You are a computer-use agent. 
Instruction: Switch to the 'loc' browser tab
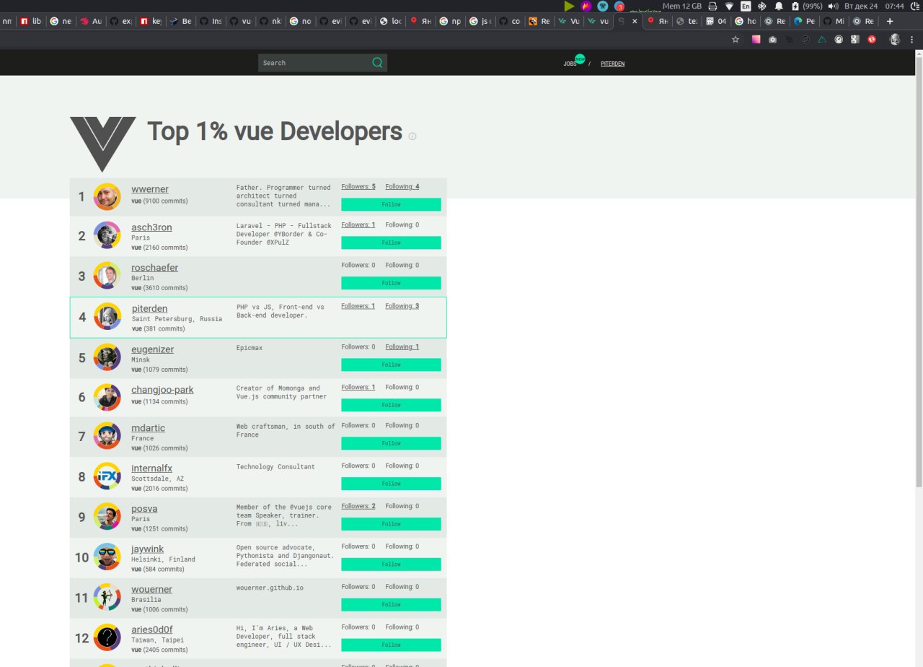[x=391, y=21]
